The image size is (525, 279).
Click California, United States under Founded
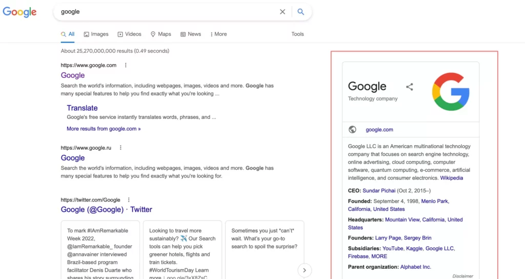click(376, 209)
